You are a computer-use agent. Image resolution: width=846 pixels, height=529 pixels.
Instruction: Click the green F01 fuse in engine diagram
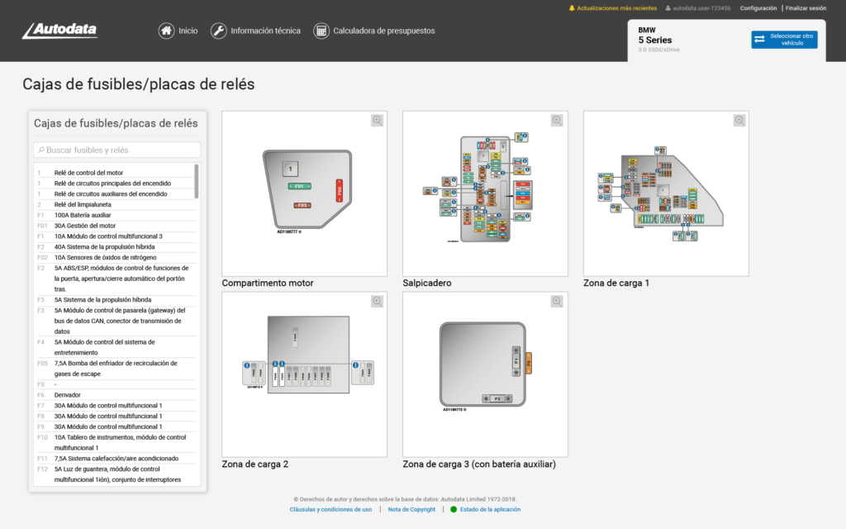click(x=299, y=186)
